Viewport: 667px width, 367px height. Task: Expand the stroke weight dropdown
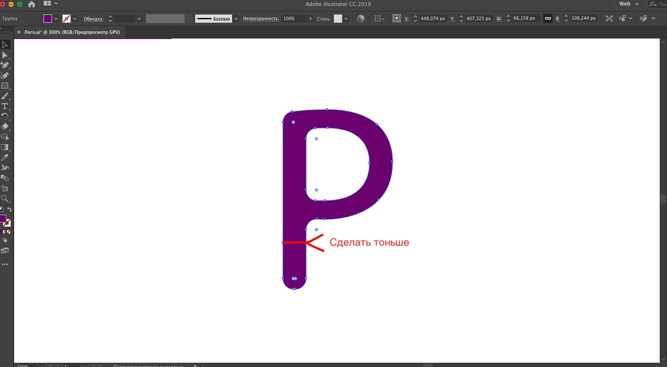[x=139, y=18]
